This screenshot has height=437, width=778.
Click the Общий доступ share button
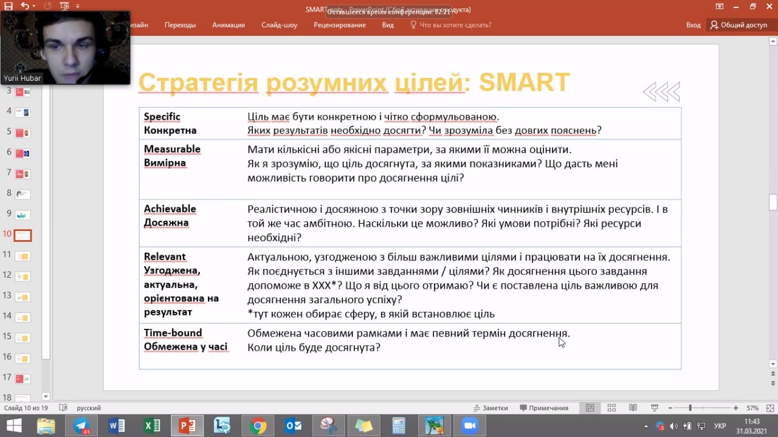click(x=739, y=25)
